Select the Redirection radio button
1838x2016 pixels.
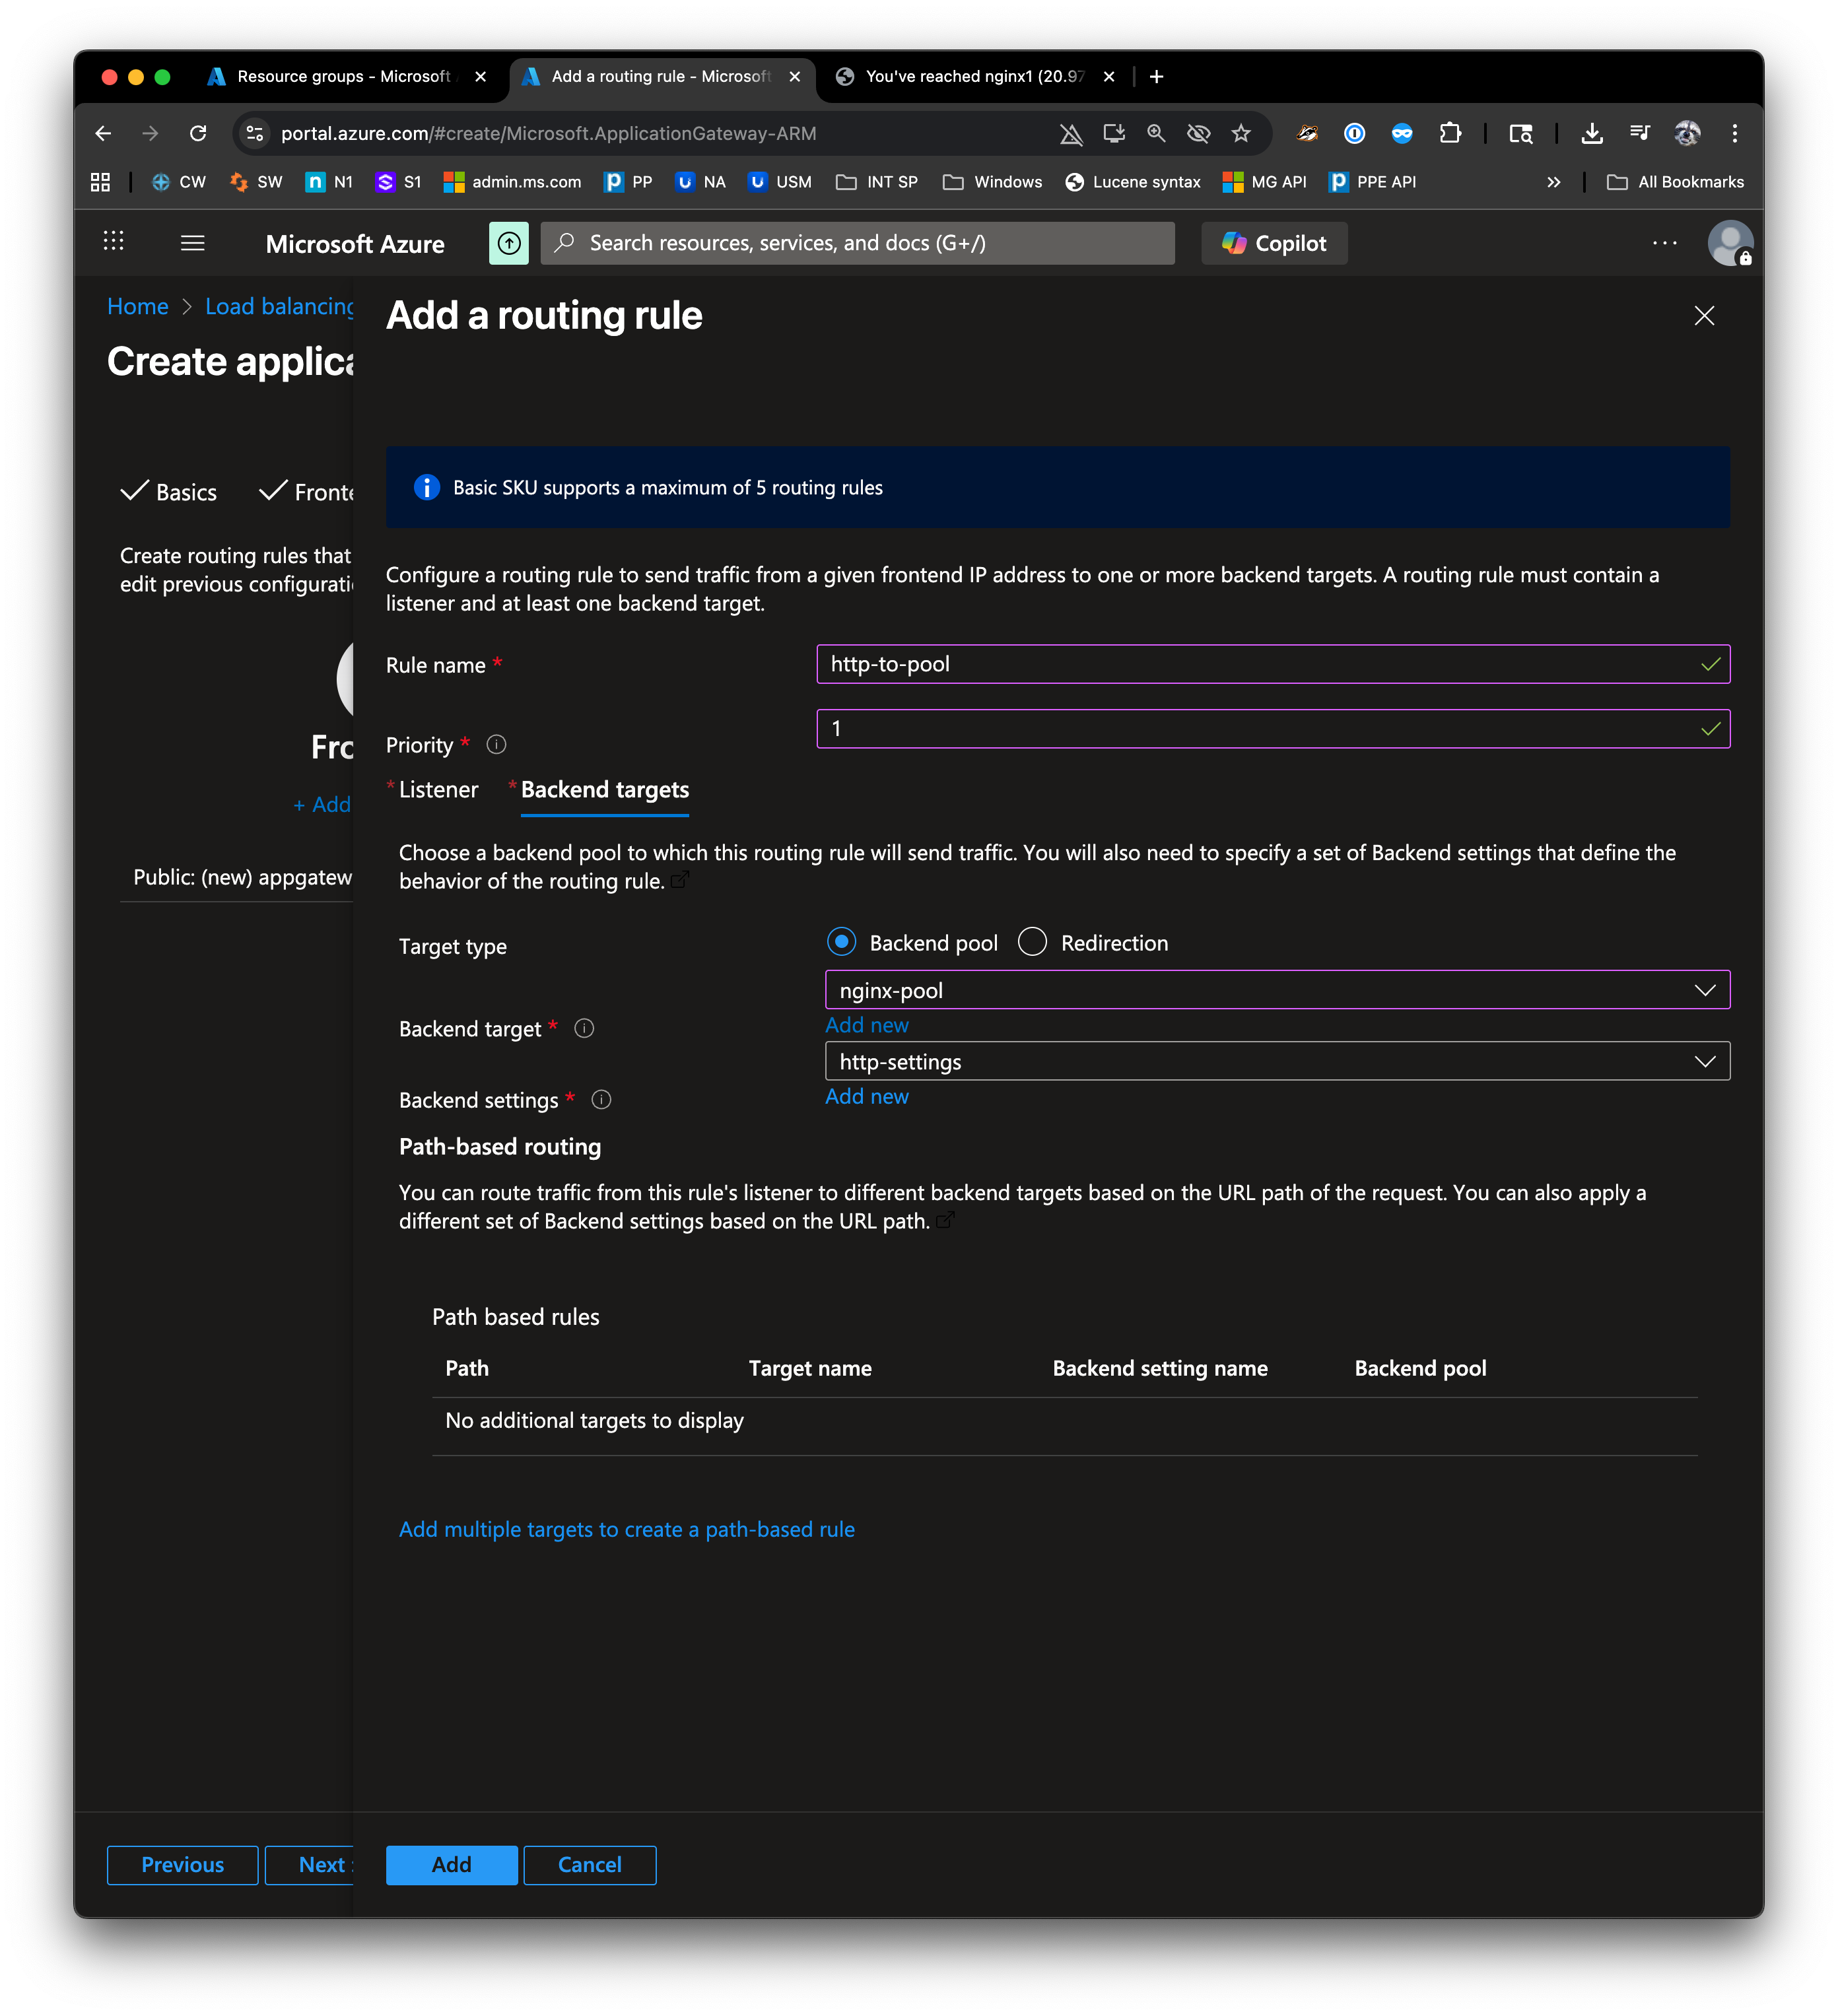(x=1032, y=942)
